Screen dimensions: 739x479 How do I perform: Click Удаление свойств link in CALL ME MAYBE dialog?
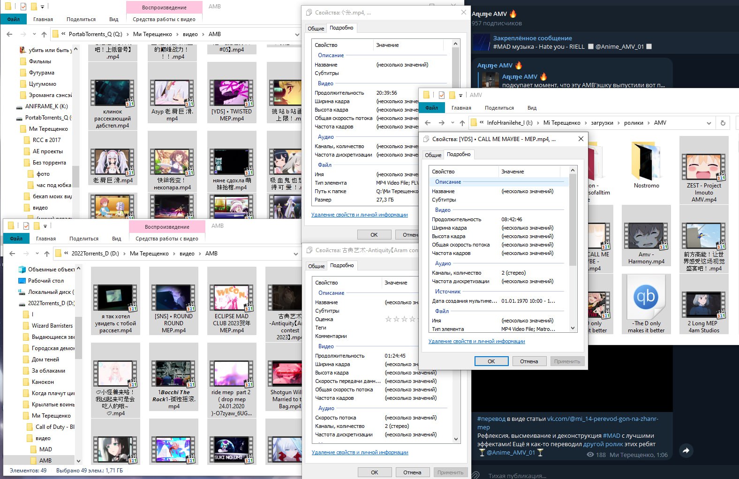pos(476,341)
